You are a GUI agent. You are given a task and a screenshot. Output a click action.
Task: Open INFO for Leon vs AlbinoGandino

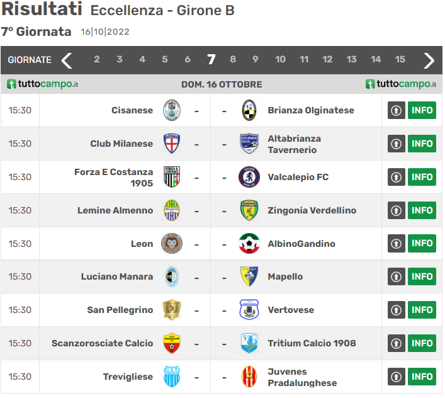pos(422,244)
